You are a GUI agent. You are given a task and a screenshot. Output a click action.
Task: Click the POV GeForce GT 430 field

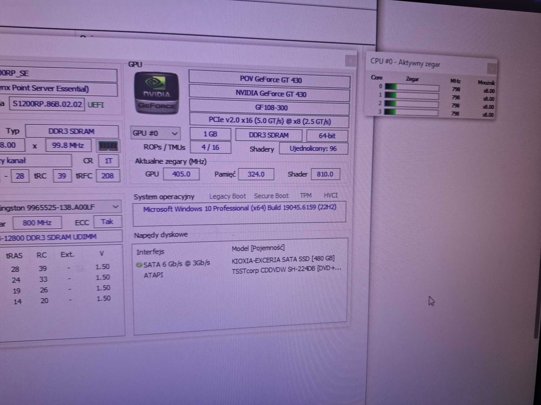[270, 79]
